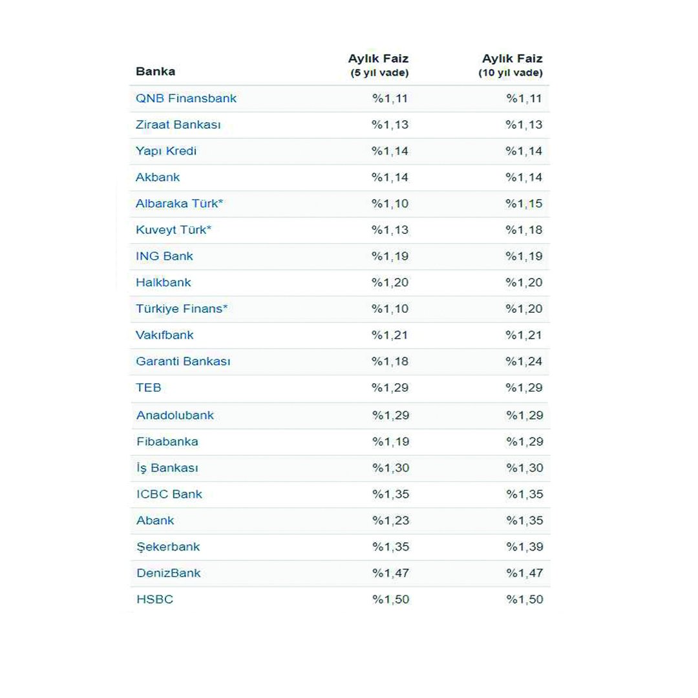Open the Albaraka Türk* link
Image resolution: width=698 pixels, height=698 pixels.
(180, 204)
